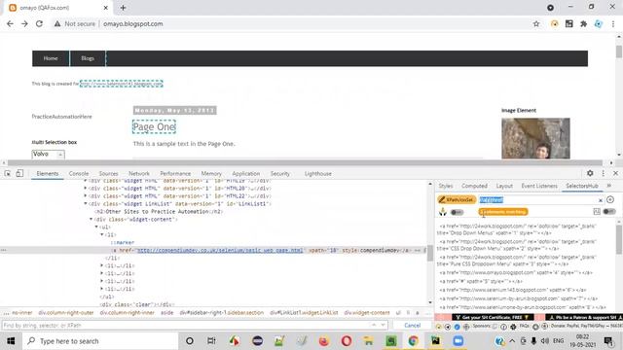623x350 pixels.
Task: Collapse the LinkList1 widget div node
Action: pos(86,203)
